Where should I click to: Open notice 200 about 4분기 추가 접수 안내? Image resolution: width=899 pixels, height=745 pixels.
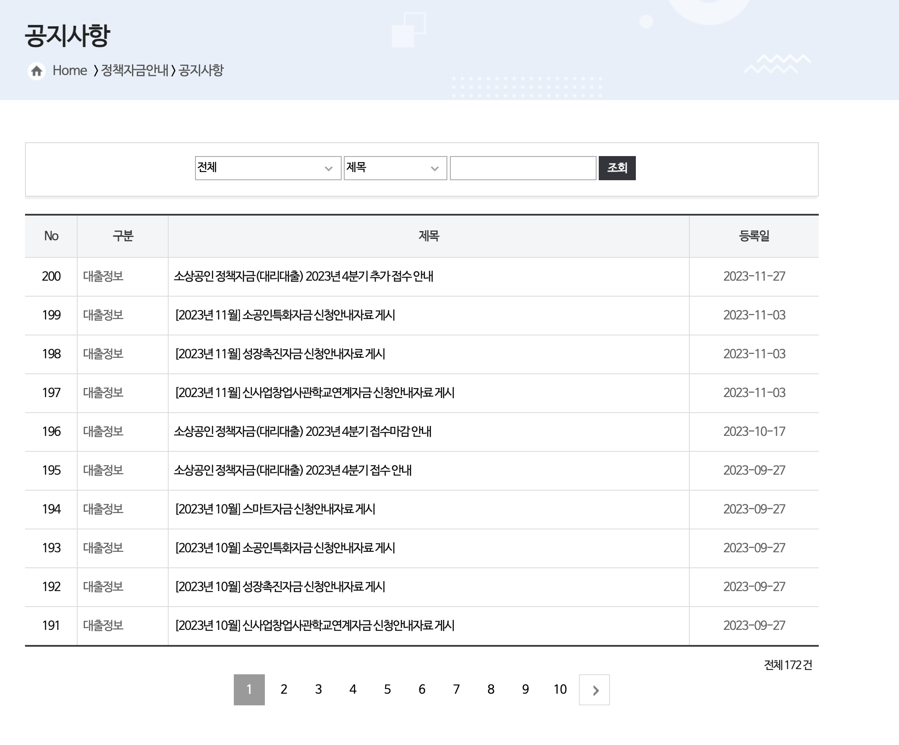[303, 276]
